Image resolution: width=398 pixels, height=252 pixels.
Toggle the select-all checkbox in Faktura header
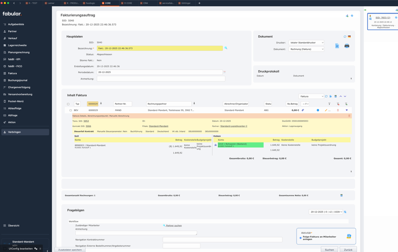pos(68,104)
